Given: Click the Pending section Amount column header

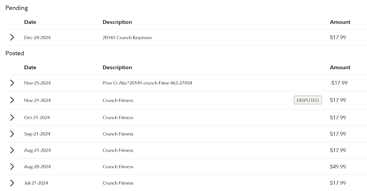Looking at the screenshot, I should pyautogui.click(x=340, y=22).
